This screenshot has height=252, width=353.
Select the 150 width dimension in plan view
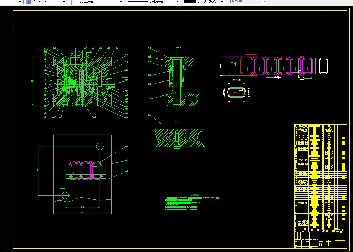(82, 212)
